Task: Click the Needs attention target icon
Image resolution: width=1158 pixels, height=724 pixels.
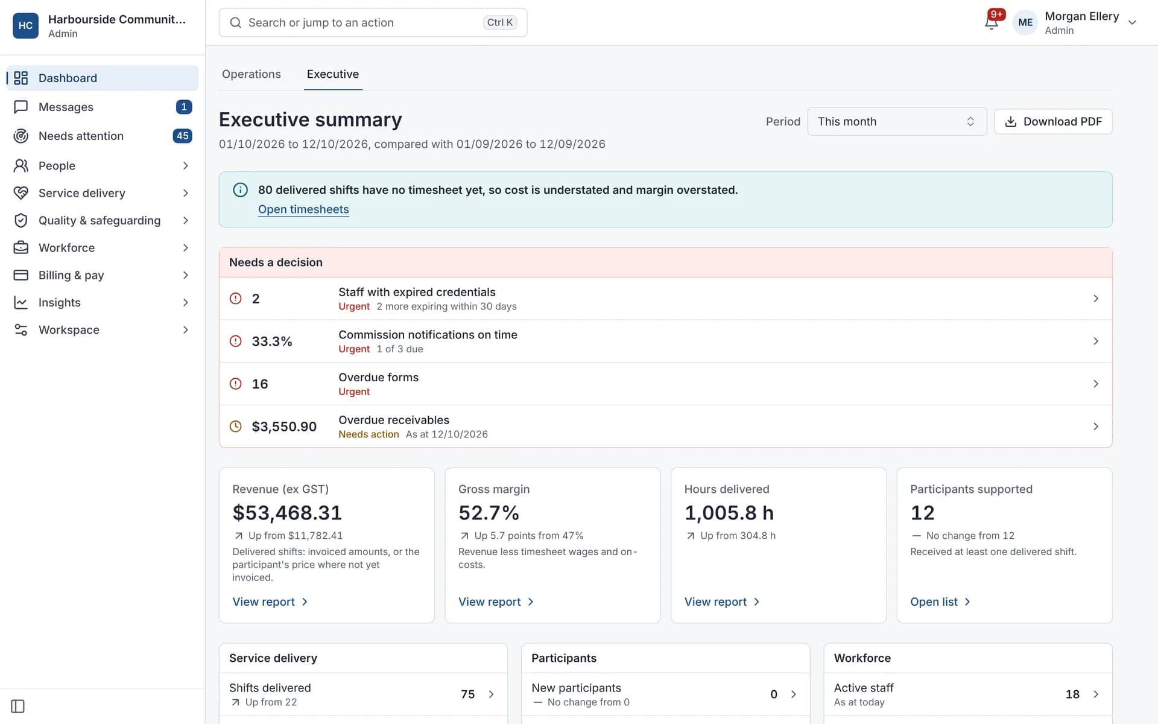Action: [x=21, y=136]
